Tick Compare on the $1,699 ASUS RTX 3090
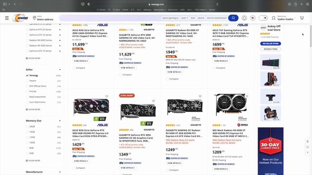 click(74, 68)
